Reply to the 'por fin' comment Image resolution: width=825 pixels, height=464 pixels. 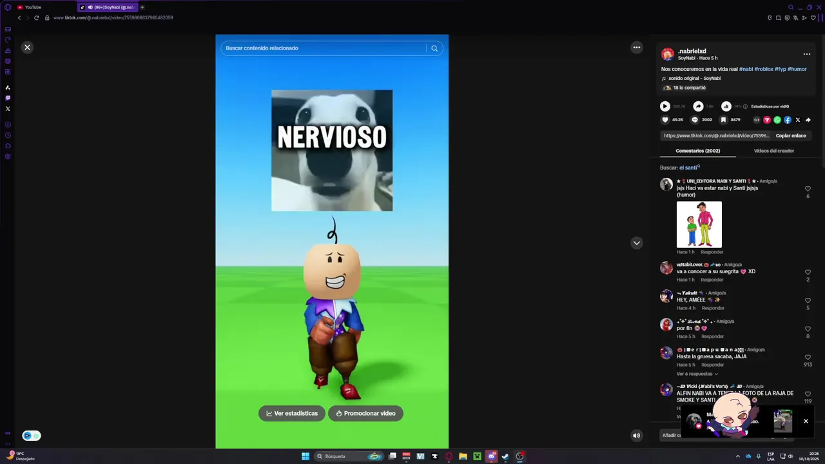click(x=712, y=336)
